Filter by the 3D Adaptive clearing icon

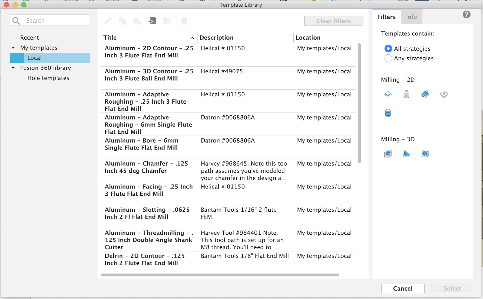point(388,154)
